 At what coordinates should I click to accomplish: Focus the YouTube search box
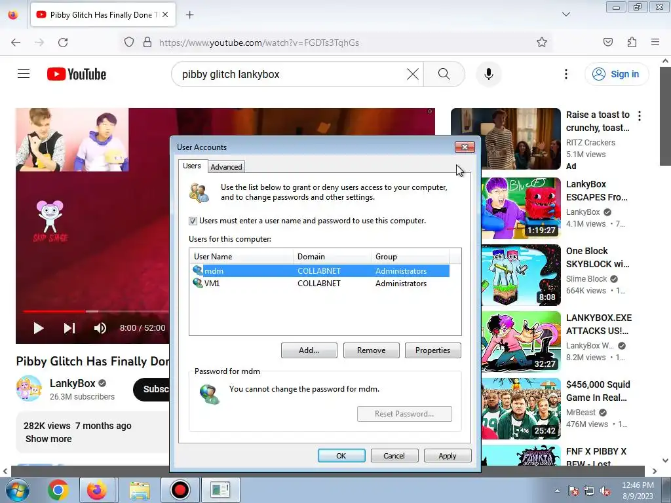pos(291,74)
